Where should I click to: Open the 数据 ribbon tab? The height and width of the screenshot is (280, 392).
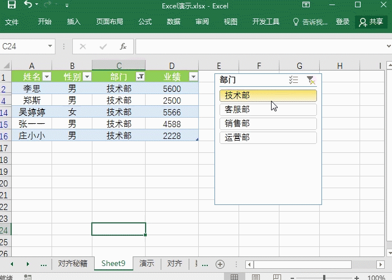click(174, 22)
